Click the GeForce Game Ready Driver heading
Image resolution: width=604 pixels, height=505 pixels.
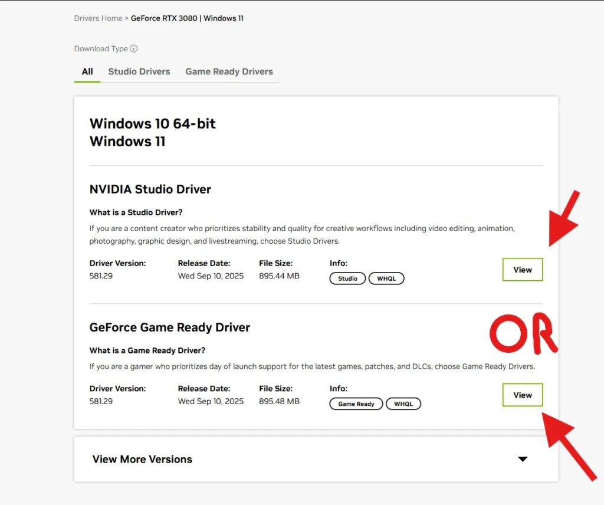tap(170, 327)
